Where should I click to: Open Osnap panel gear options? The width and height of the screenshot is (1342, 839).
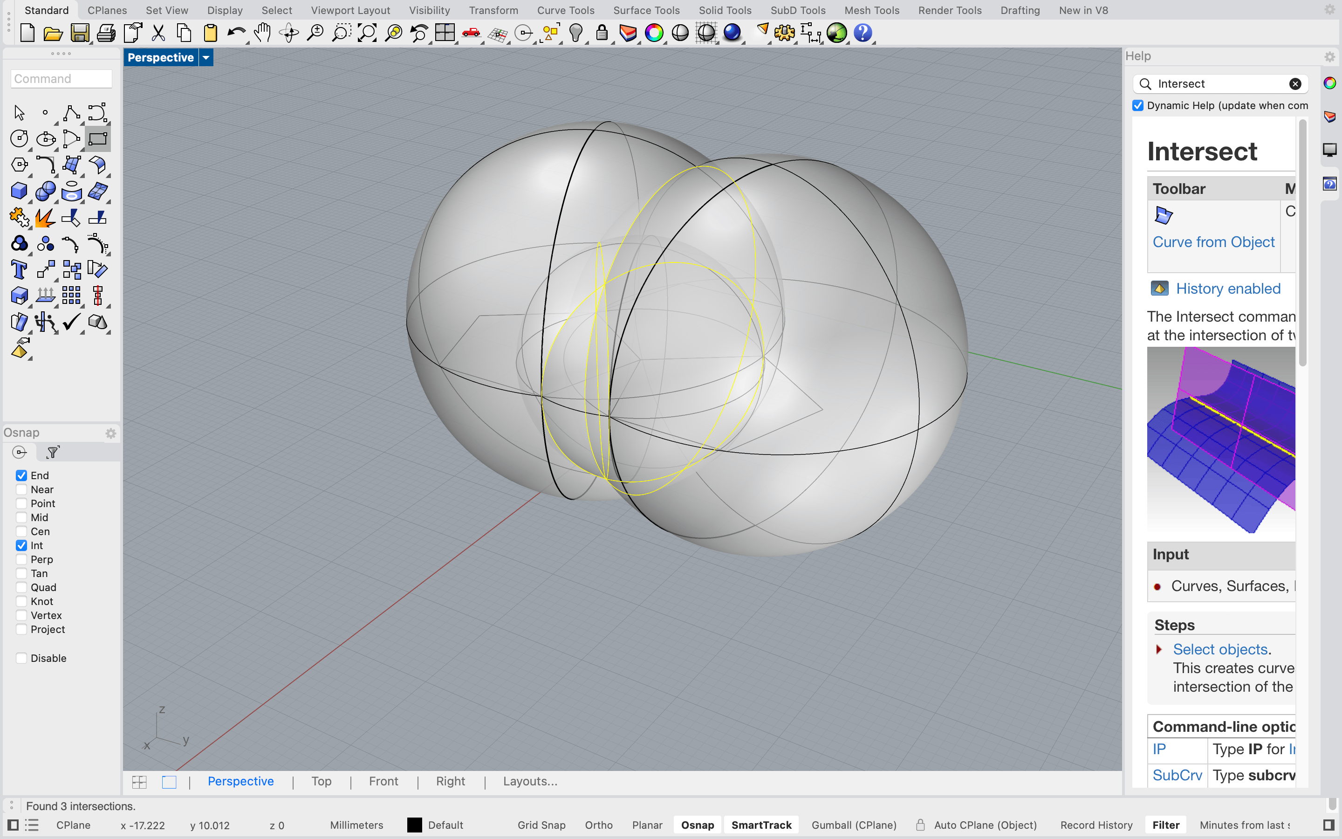(x=110, y=433)
